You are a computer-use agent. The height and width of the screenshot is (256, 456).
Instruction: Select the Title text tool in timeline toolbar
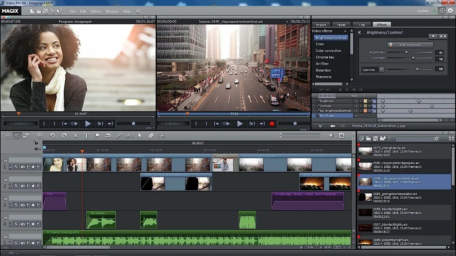86,136
